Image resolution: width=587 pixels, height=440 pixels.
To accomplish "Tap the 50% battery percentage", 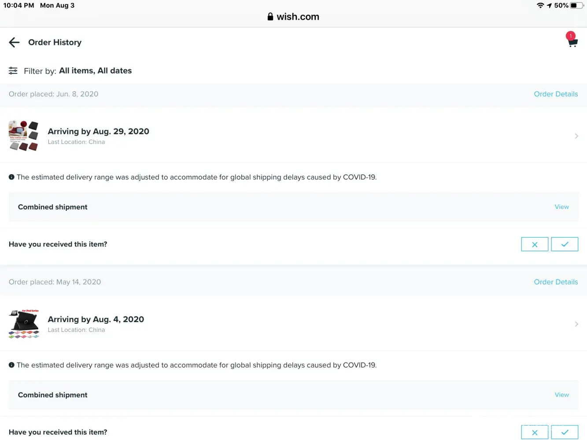I will (561, 5).
